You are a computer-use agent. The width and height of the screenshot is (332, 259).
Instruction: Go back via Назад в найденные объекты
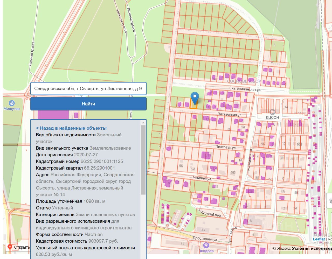pyautogui.click(x=71, y=128)
